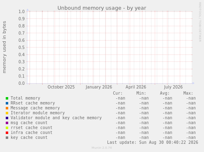Click the 'October 2025' x-axis label

[x=61, y=87]
